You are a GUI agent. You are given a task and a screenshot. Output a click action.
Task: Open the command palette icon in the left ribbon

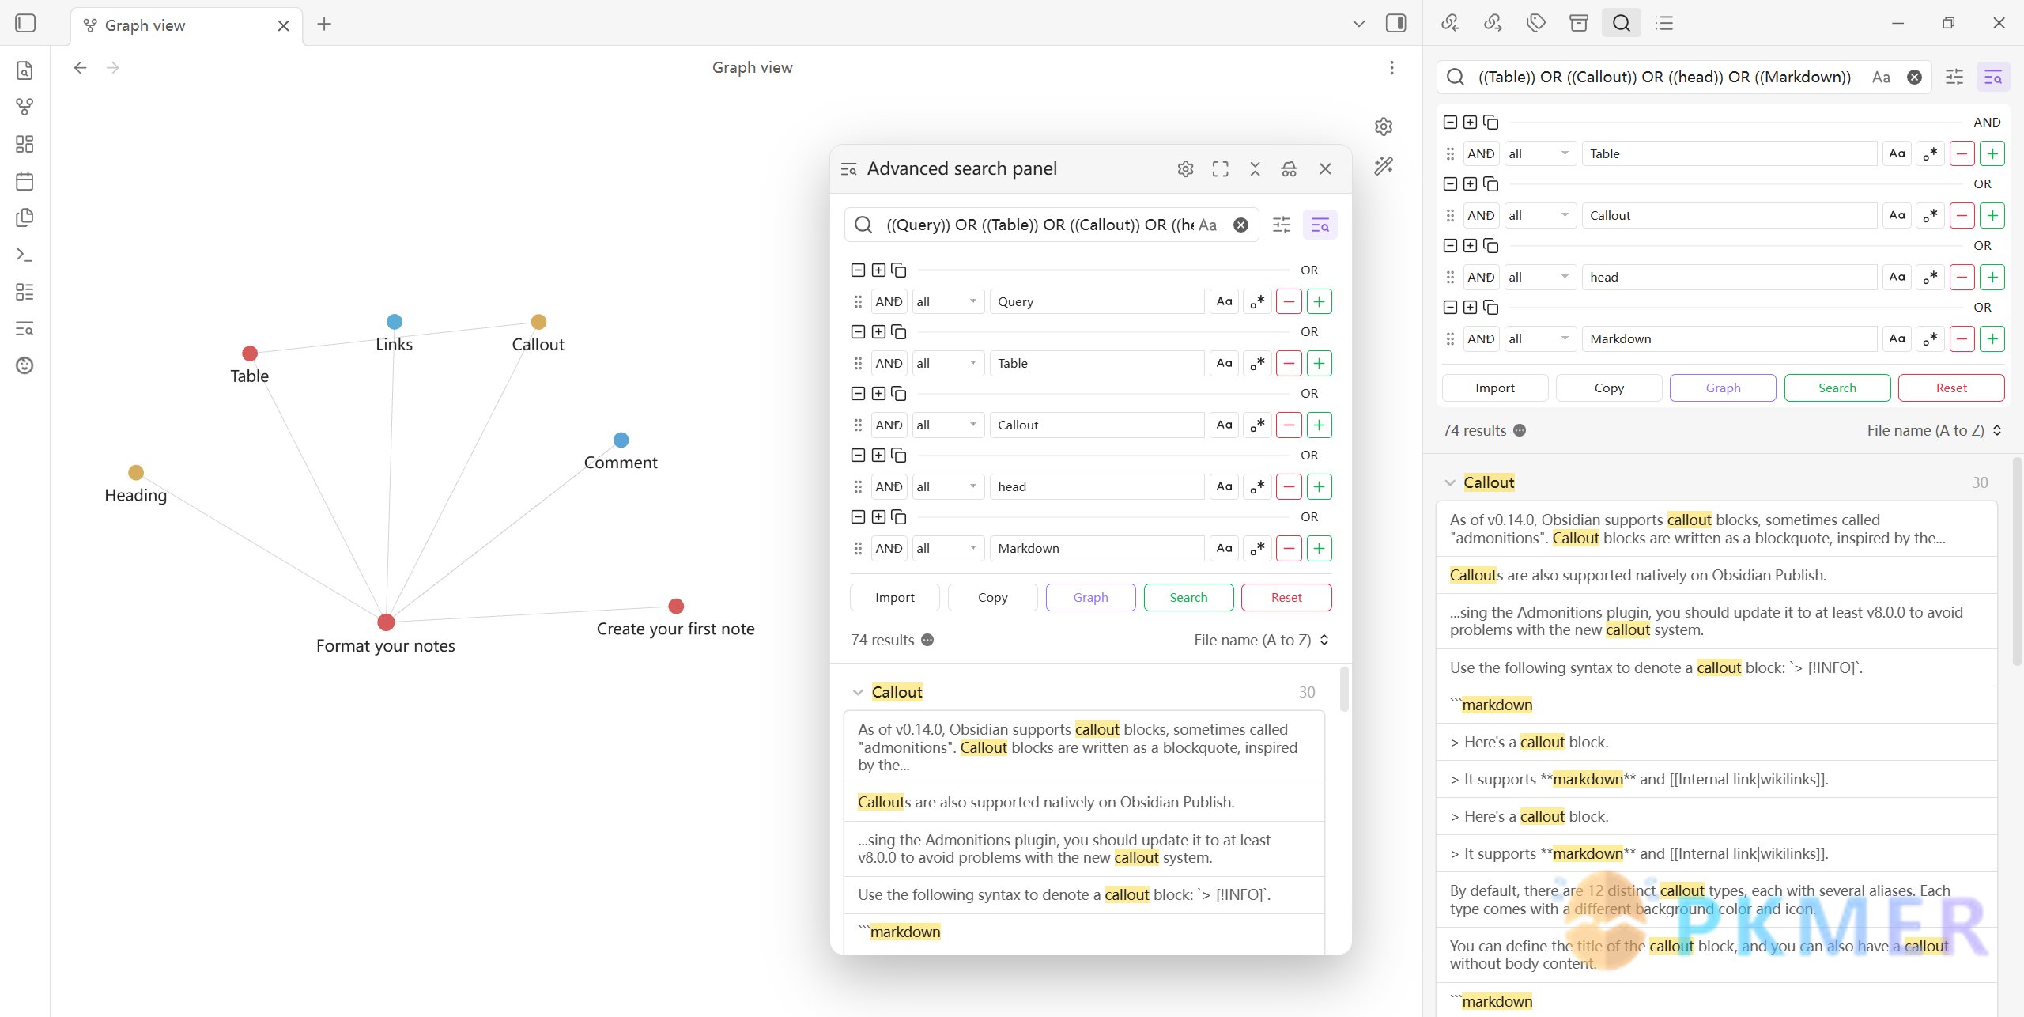pyautogui.click(x=25, y=255)
